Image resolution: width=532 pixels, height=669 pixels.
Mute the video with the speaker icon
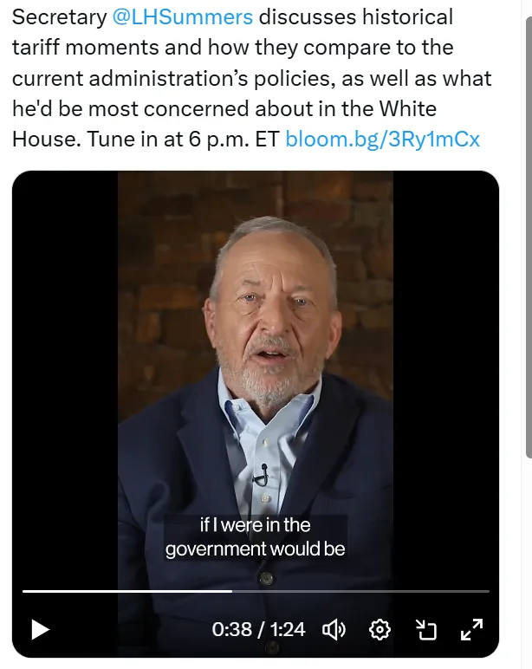point(334,629)
